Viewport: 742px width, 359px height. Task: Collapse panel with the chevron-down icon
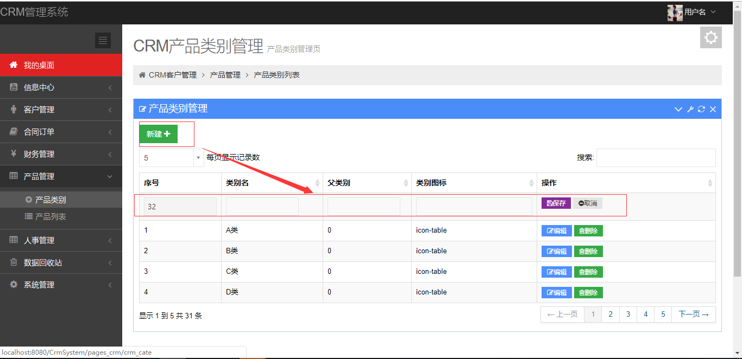(678, 109)
